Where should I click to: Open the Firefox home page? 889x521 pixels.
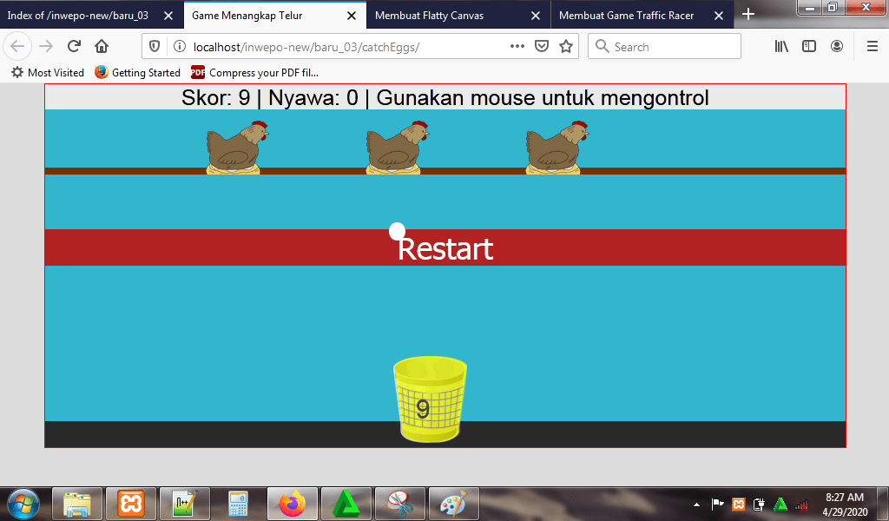(102, 46)
